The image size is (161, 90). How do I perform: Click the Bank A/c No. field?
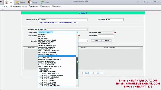tap(63, 29)
